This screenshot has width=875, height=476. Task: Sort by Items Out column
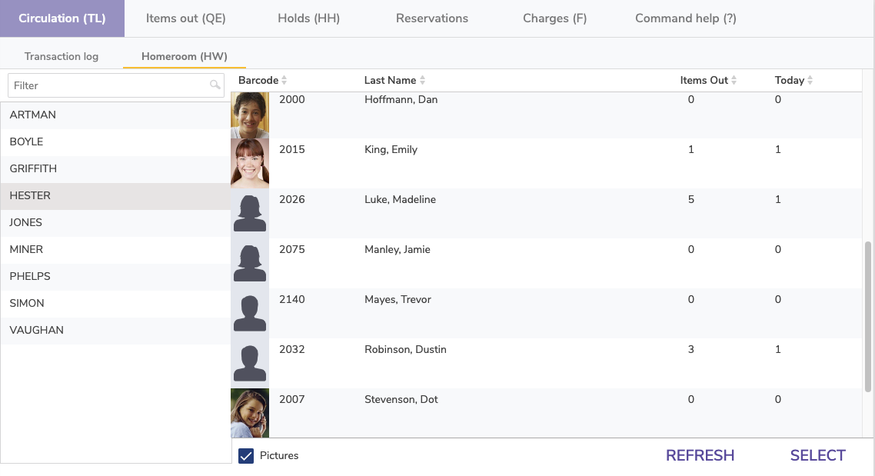click(x=708, y=81)
